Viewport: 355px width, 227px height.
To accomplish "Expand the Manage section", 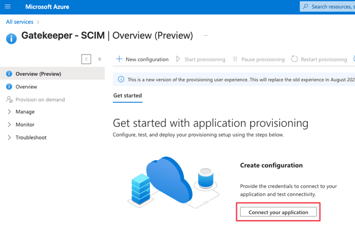I will 9,112.
